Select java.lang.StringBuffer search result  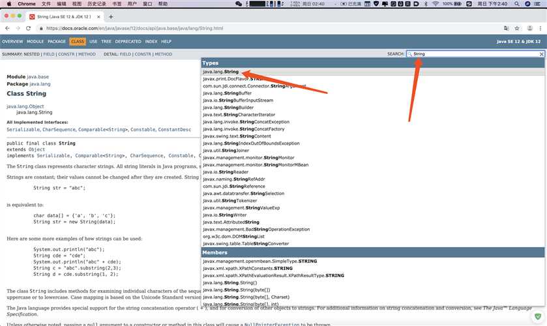373,93
